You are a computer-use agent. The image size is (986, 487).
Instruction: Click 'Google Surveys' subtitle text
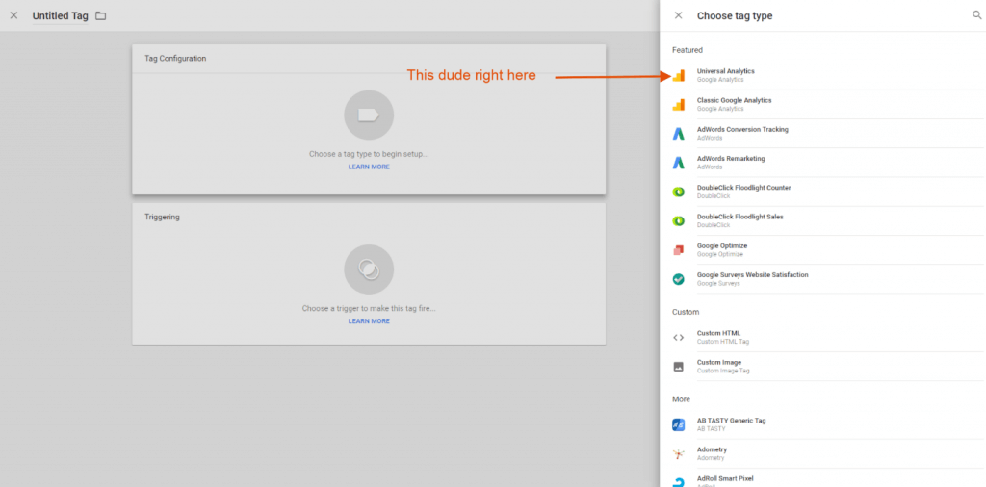pyautogui.click(x=718, y=283)
